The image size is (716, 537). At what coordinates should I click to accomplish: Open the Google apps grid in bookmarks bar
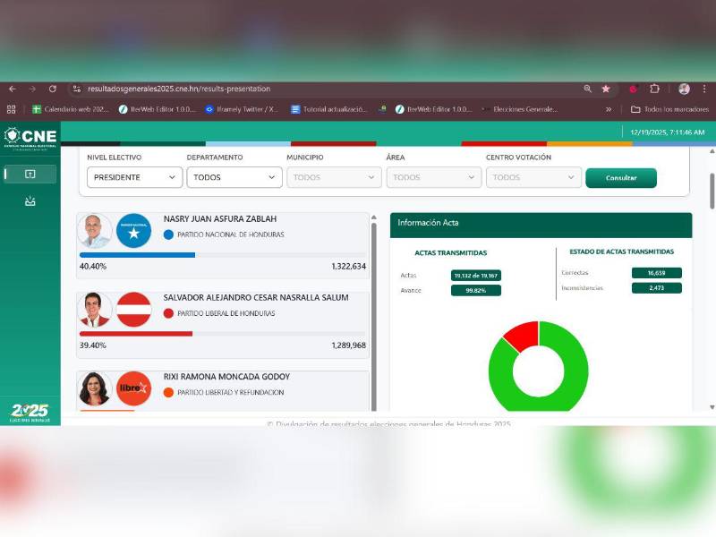(12, 109)
